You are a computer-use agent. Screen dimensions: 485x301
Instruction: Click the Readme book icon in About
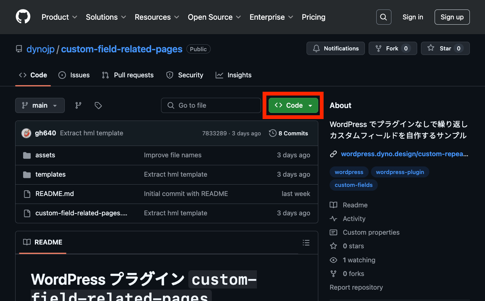point(333,205)
